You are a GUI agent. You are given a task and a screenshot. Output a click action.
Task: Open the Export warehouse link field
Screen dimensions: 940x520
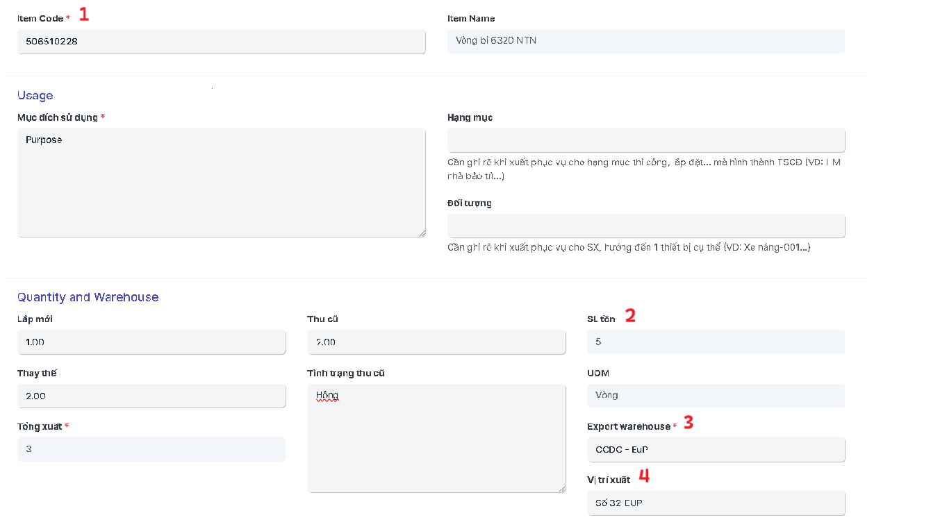(715, 449)
